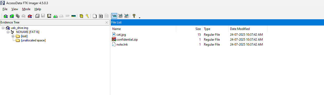Switch viewer to TEXT mode icon
Viewport: 324px width, 95px height.
point(120,16)
